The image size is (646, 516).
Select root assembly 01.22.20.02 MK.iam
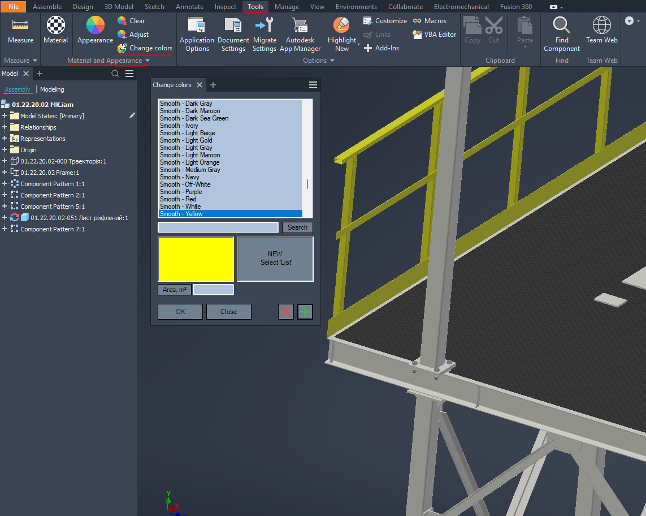[x=42, y=104]
